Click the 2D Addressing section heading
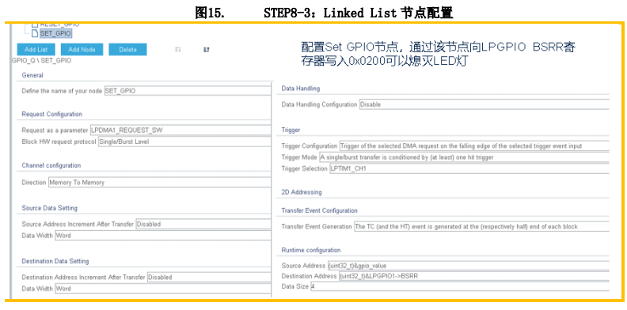627x310 pixels. 302,192
